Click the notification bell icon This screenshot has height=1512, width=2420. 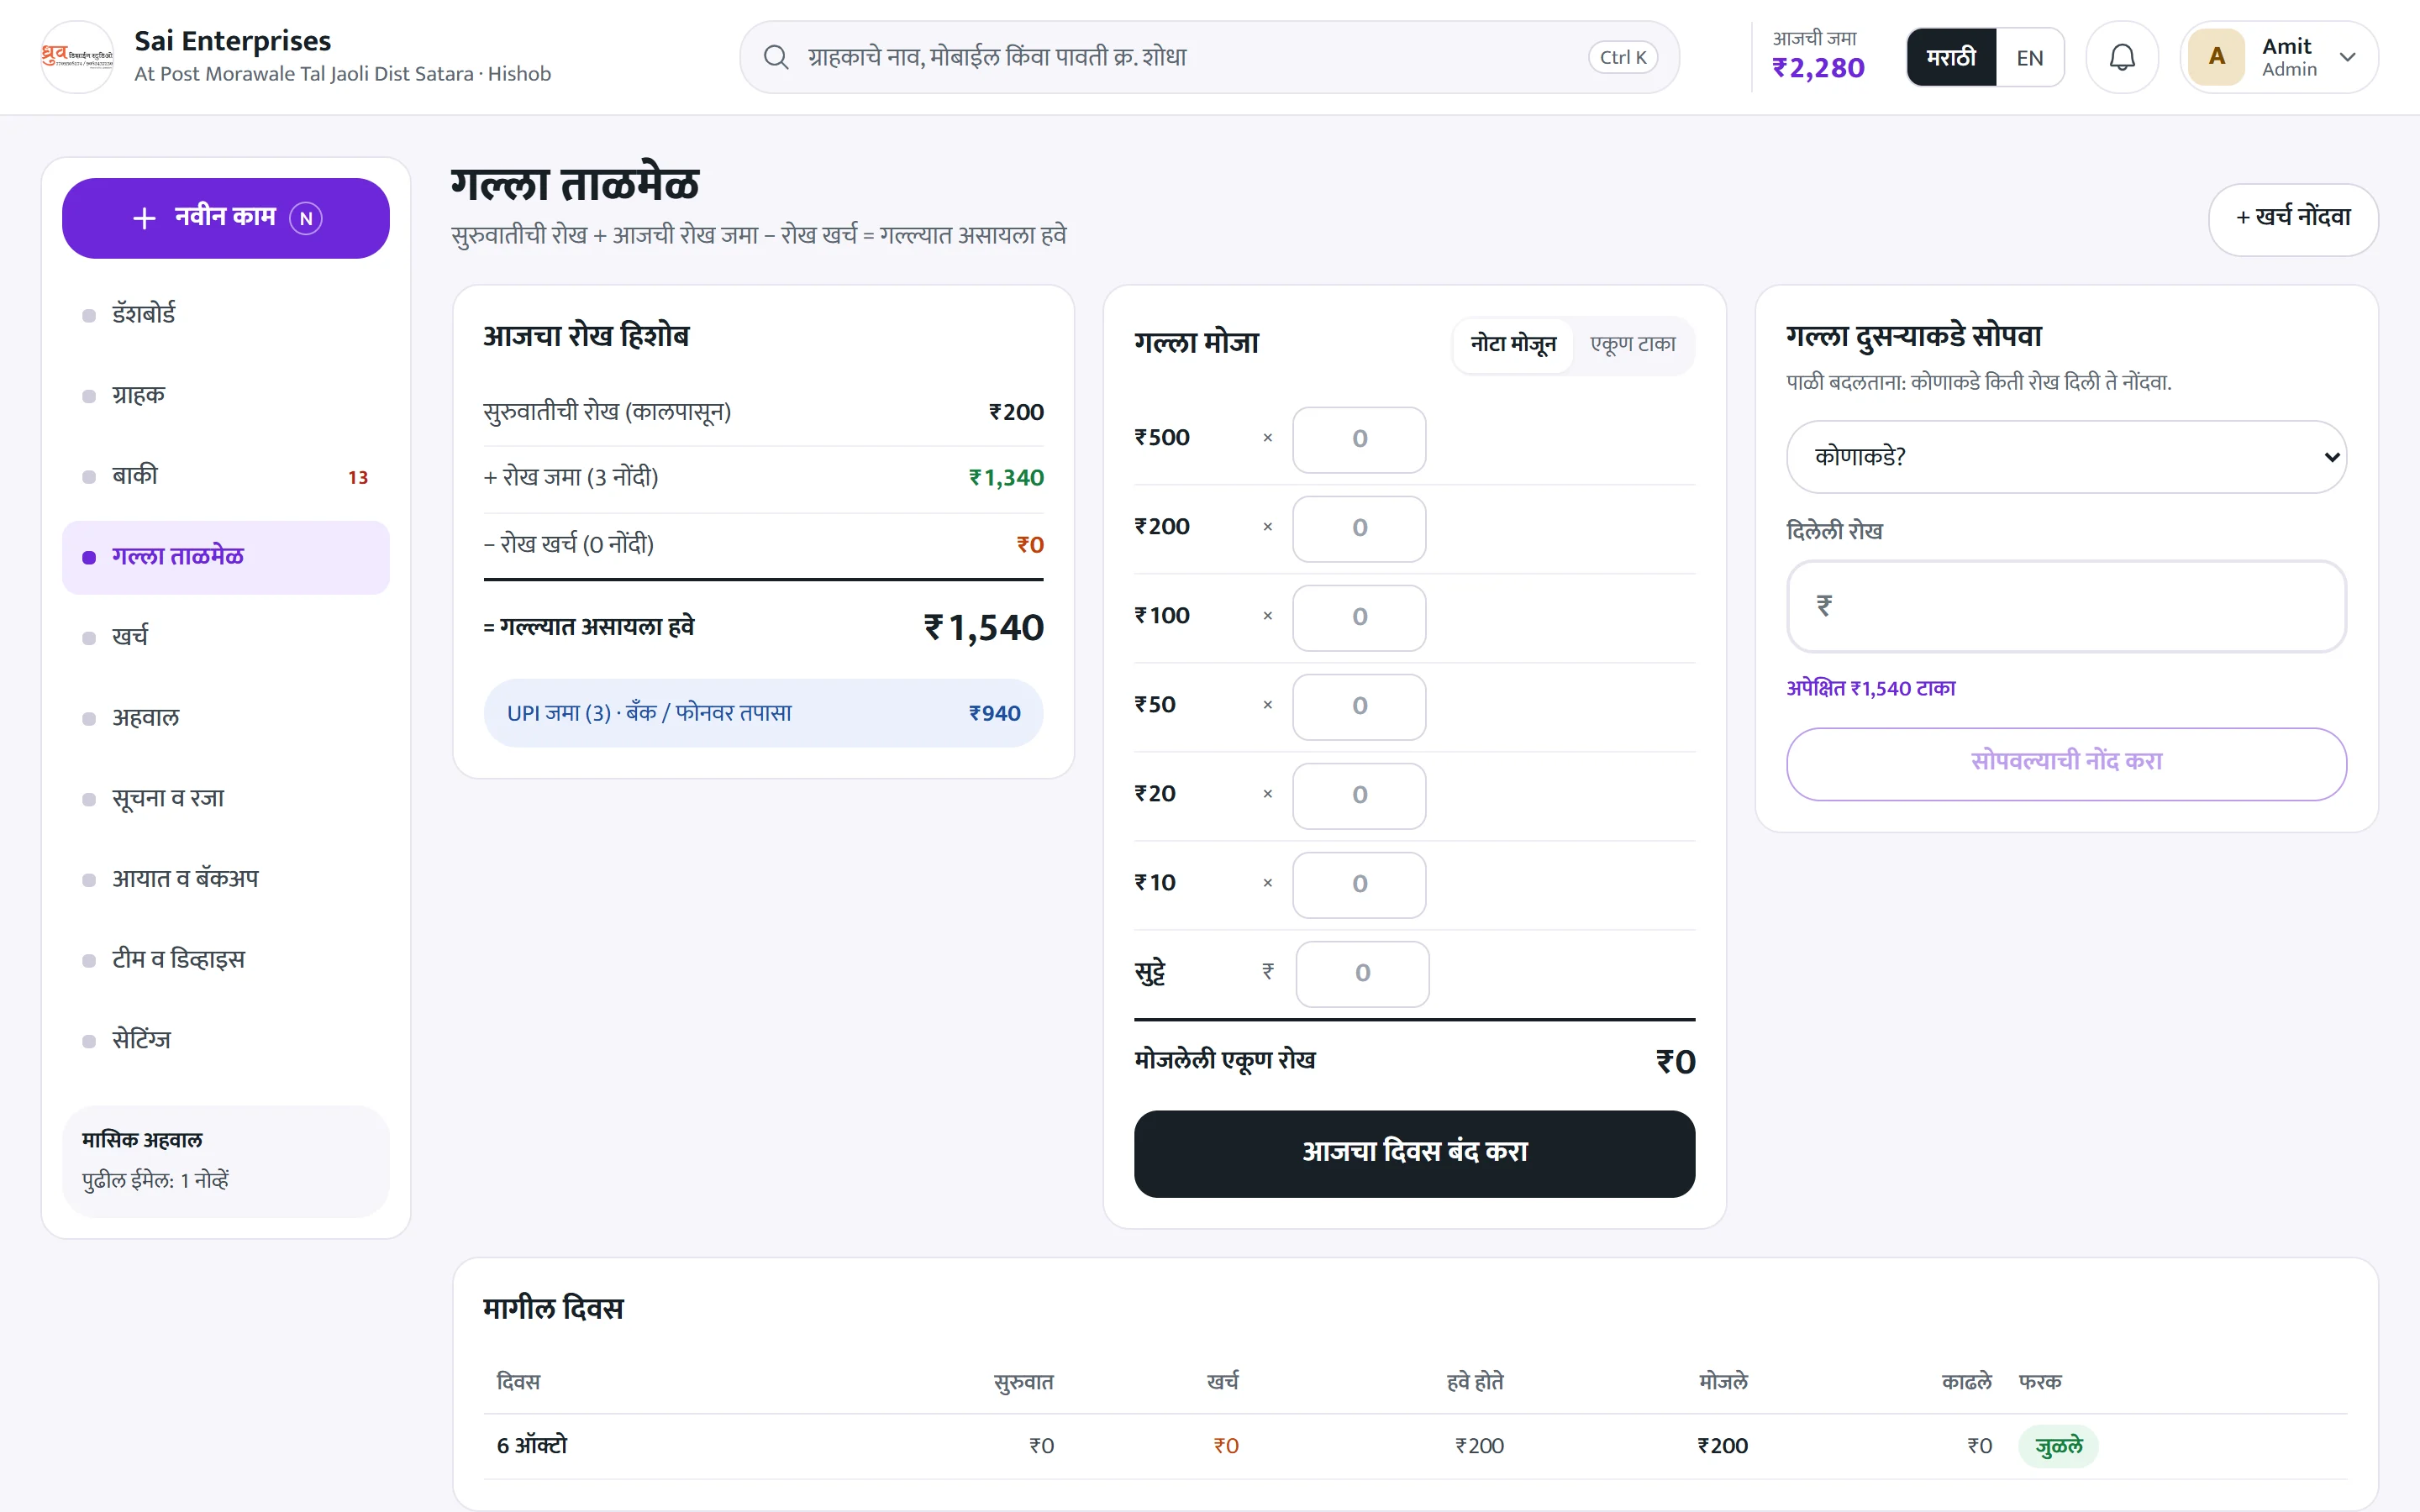(2121, 57)
